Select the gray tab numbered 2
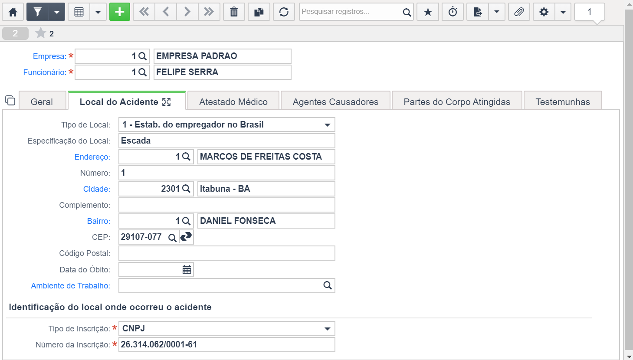The image size is (633, 360). click(15, 33)
